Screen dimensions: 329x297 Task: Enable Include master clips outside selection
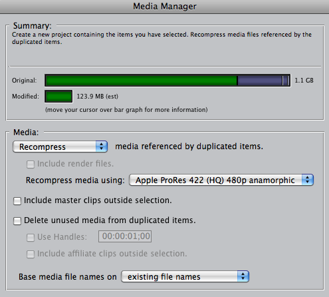17,201
